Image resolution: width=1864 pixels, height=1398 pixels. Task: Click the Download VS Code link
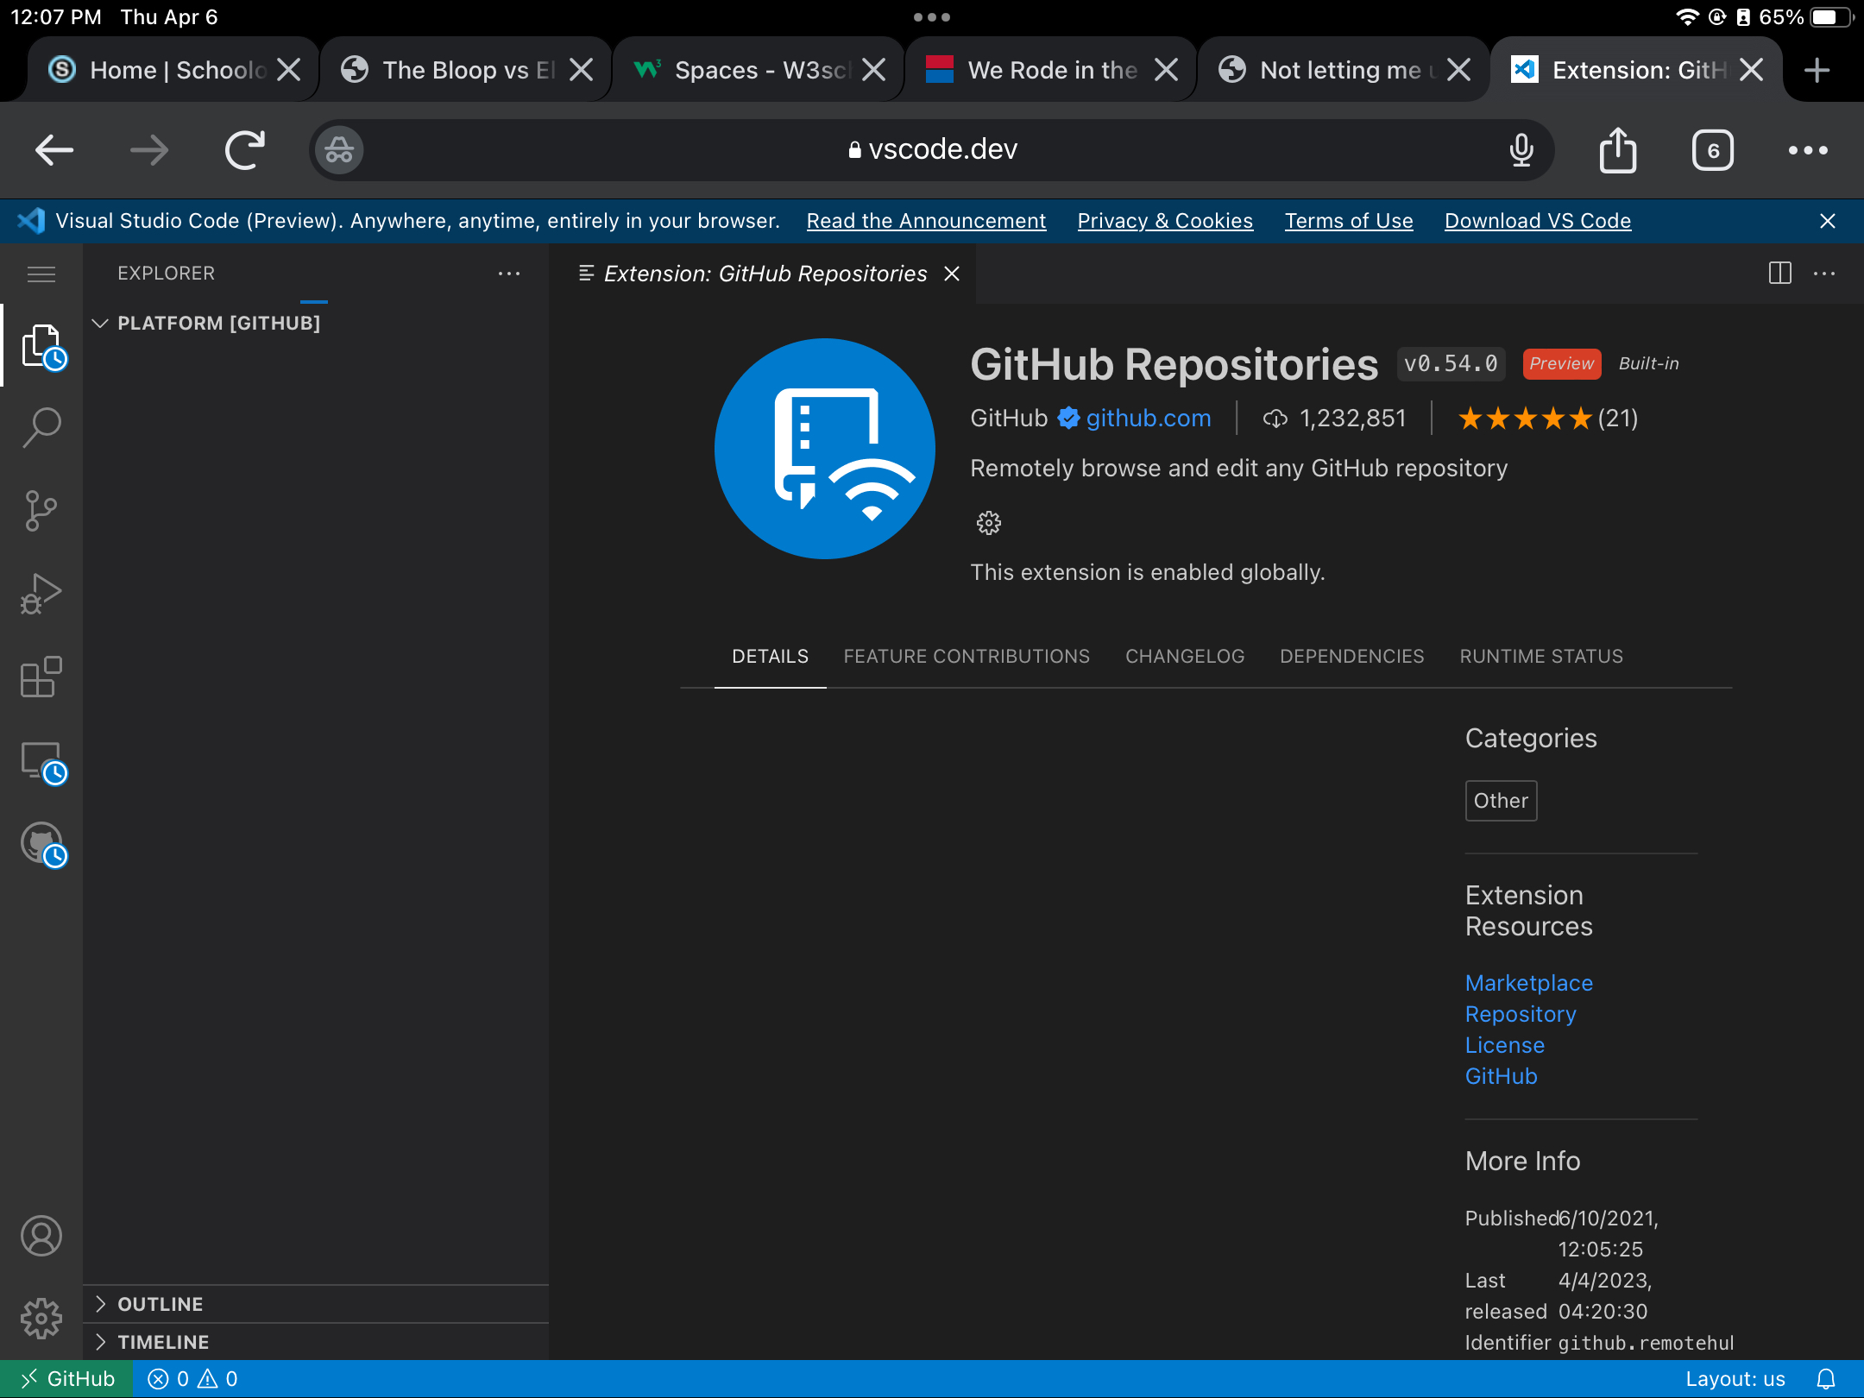coord(1537,221)
